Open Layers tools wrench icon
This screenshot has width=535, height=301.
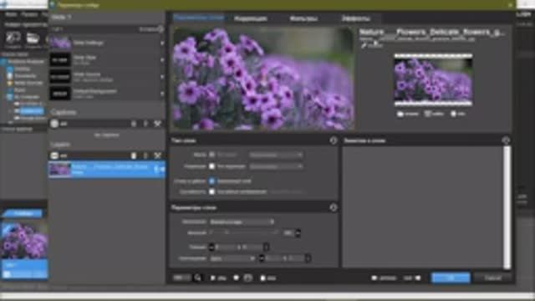(157, 156)
